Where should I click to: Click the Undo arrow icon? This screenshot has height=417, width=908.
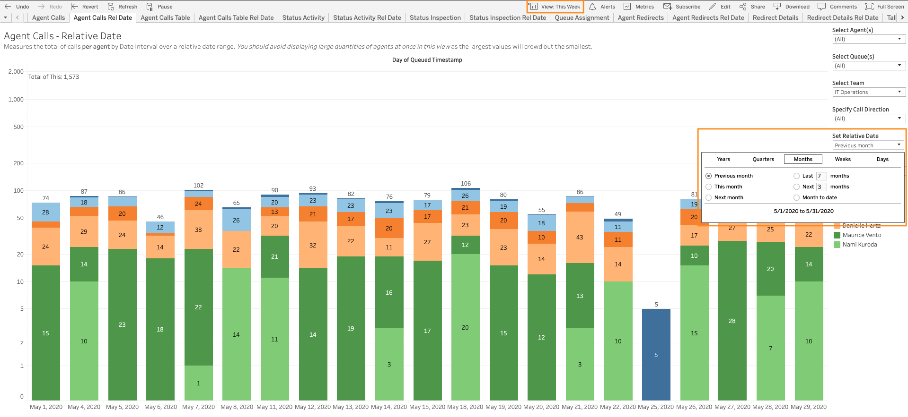click(x=8, y=7)
